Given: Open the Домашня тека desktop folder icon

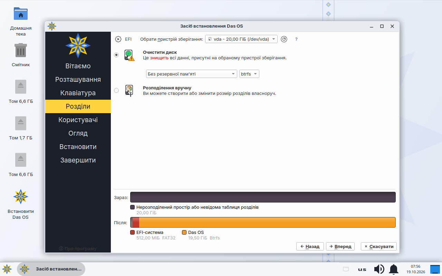Looking at the screenshot, I should pyautogui.click(x=21, y=14).
